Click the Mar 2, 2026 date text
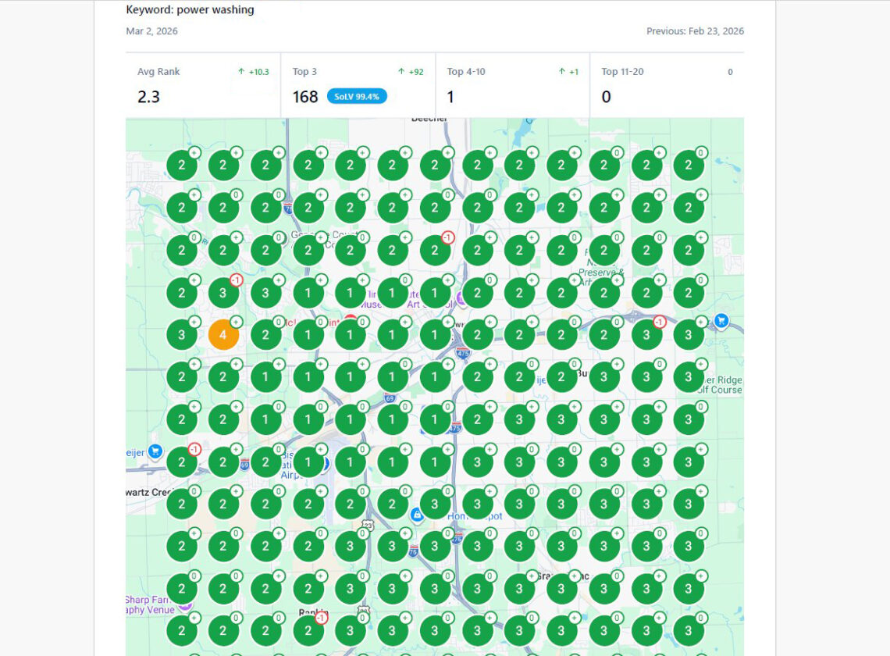Image resolution: width=890 pixels, height=656 pixels. point(151,31)
